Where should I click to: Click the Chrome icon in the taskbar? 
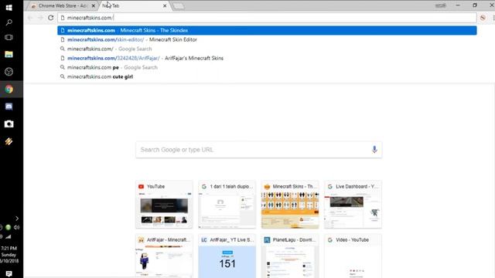9,90
